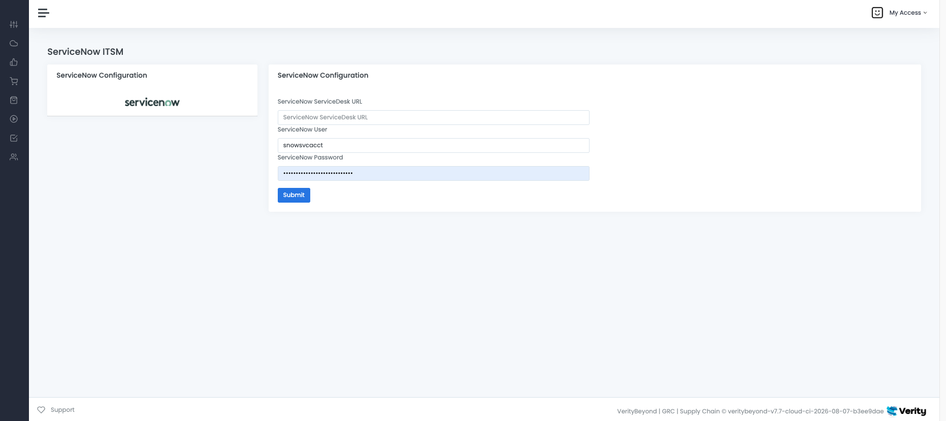Screen dimensions: 946x421
Task: Click the ServiceNow ITSM page heading
Action: pos(85,52)
